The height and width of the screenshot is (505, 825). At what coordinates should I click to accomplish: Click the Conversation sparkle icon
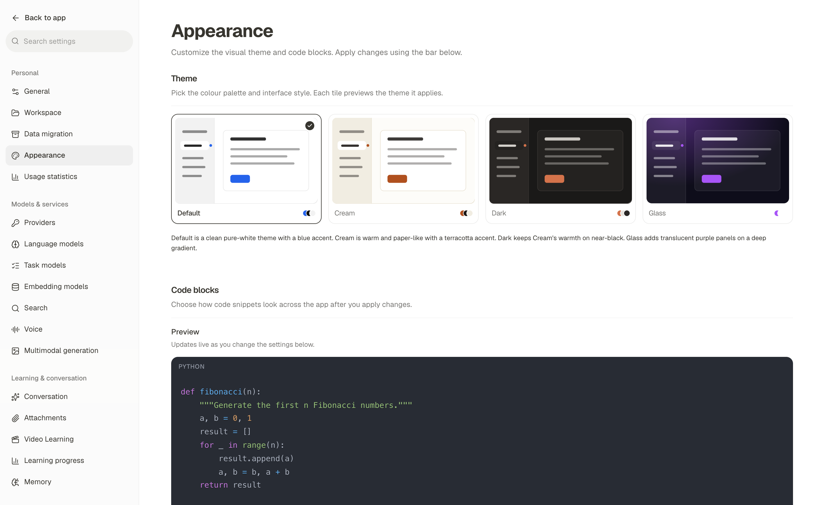(x=15, y=397)
